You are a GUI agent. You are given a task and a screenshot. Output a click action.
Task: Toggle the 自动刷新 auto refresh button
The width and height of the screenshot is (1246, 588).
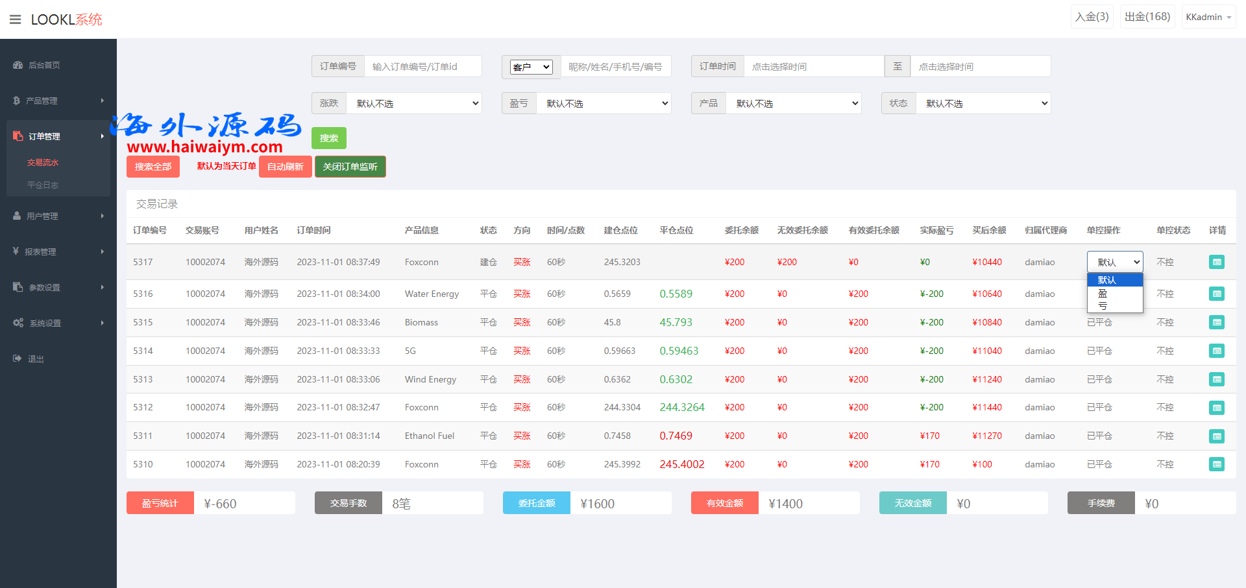286,167
